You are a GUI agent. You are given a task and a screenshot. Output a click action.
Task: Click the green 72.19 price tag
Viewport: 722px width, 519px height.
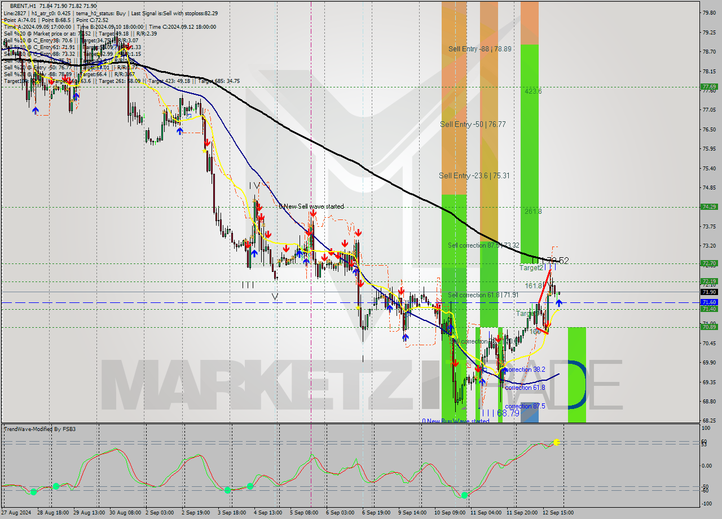709,282
